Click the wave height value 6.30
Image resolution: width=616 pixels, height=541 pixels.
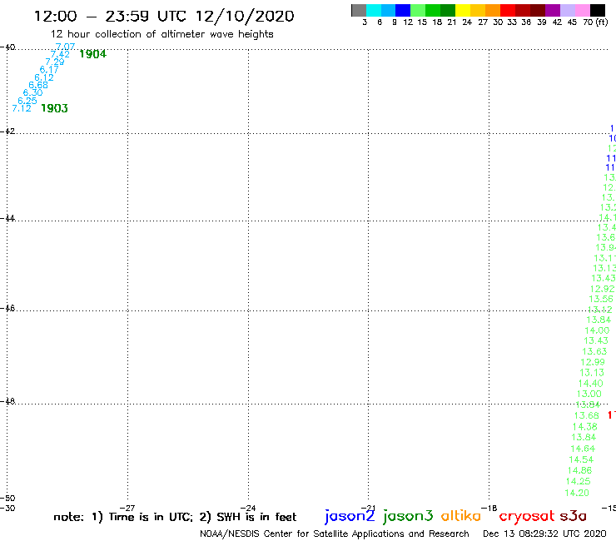[x=32, y=92]
